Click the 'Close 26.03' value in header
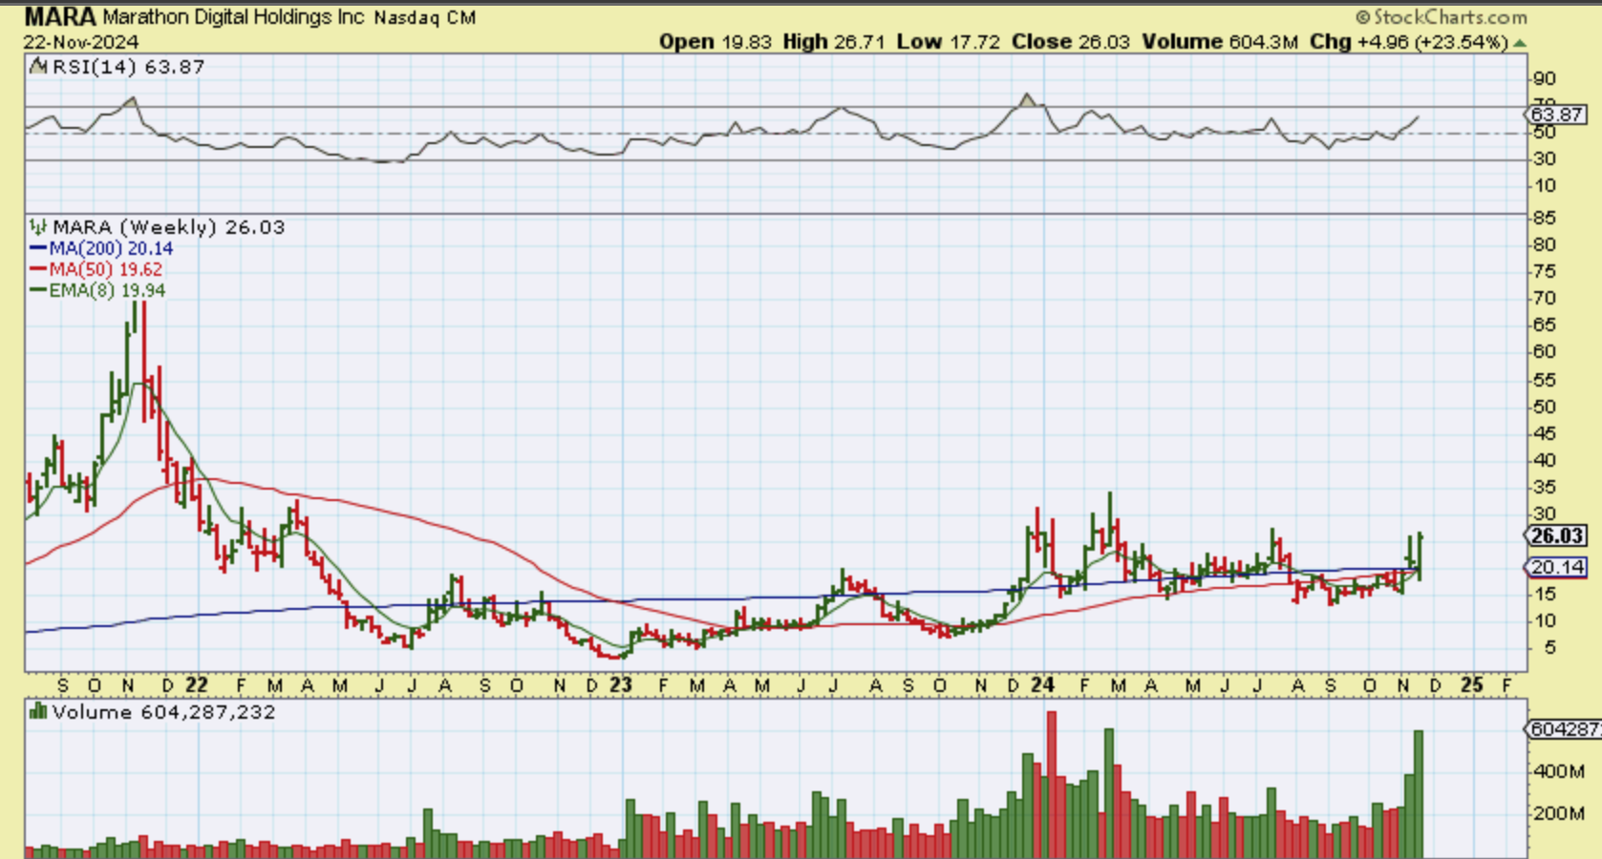This screenshot has height=859, width=1602. click(x=1071, y=42)
